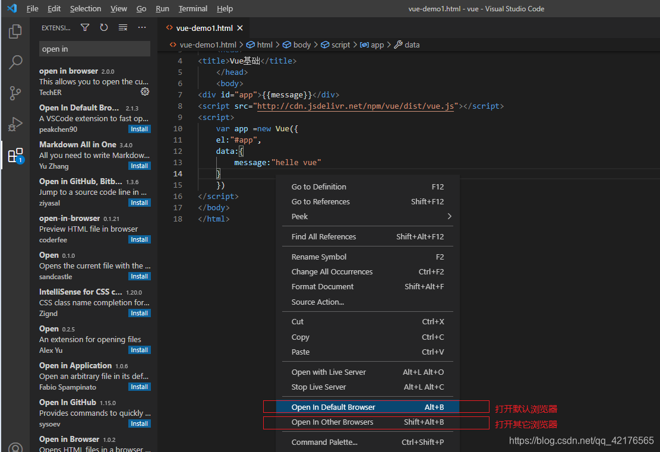Viewport: 660px width, 452px height.
Task: Install Open in Application by Fabio Spampinato
Action: 140,387
